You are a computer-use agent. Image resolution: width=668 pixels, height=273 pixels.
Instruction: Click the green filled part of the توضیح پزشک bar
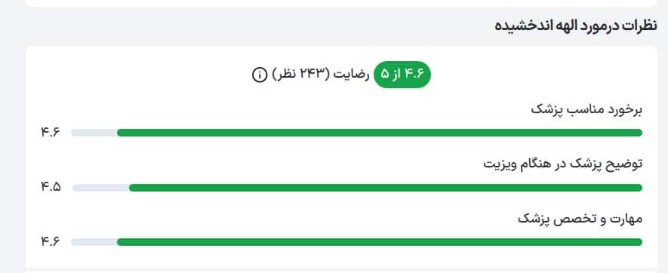pyautogui.click(x=386, y=187)
